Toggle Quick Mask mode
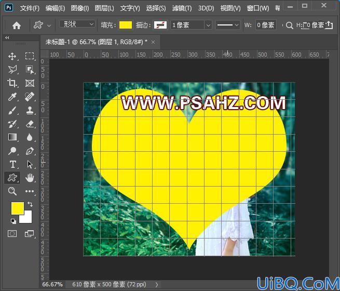Screen dimensions: 340x291 coord(12,234)
